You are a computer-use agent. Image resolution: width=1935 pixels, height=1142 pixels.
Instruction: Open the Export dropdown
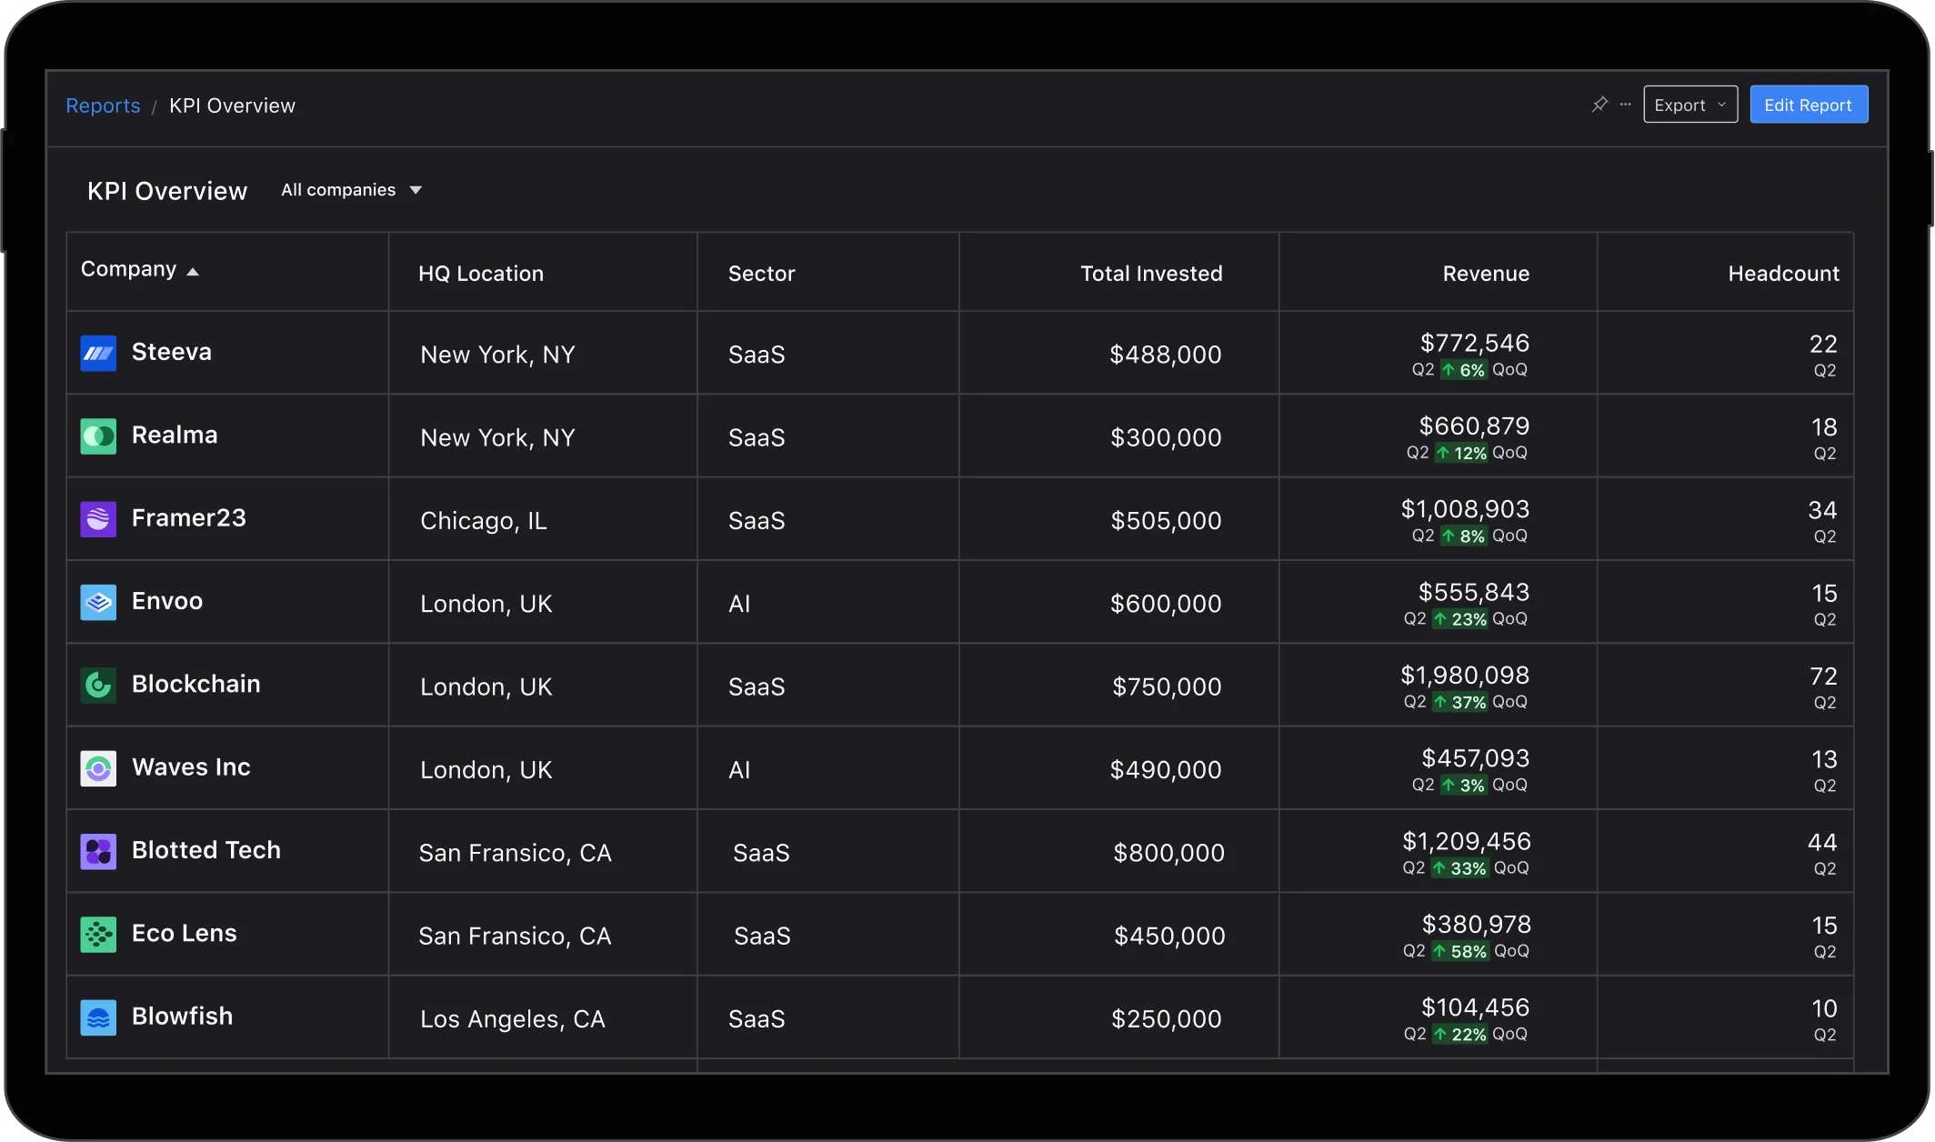click(1690, 105)
